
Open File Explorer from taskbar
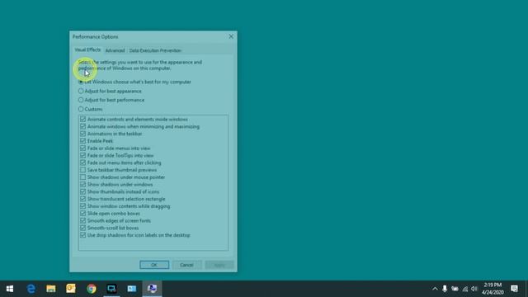click(x=51, y=289)
